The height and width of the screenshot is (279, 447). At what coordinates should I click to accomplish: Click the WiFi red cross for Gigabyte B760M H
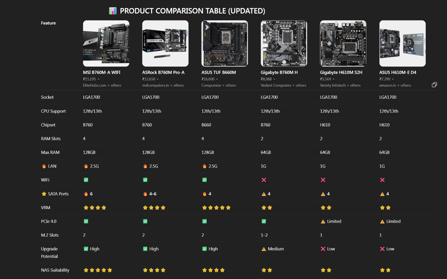point(264,180)
